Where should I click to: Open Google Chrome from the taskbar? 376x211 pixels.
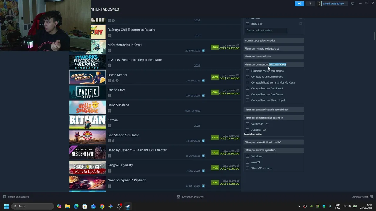click(x=102, y=206)
